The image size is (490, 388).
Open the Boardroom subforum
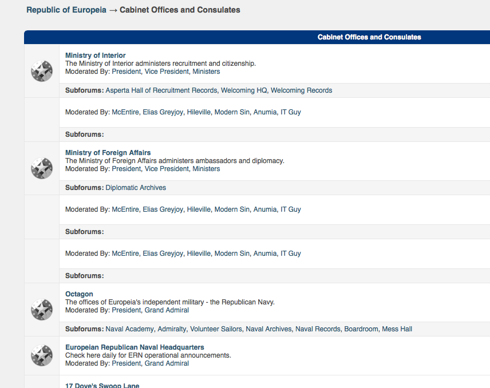[361, 329]
